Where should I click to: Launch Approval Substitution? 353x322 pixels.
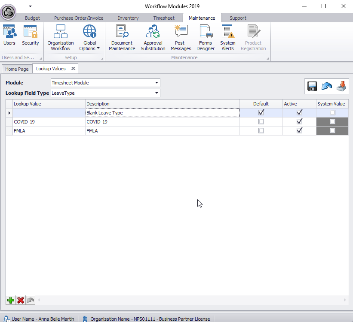pyautogui.click(x=153, y=37)
